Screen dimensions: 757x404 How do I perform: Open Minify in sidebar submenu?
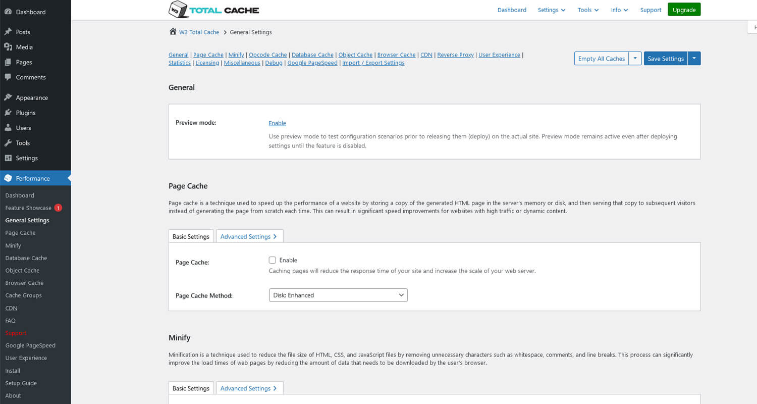[13, 245]
